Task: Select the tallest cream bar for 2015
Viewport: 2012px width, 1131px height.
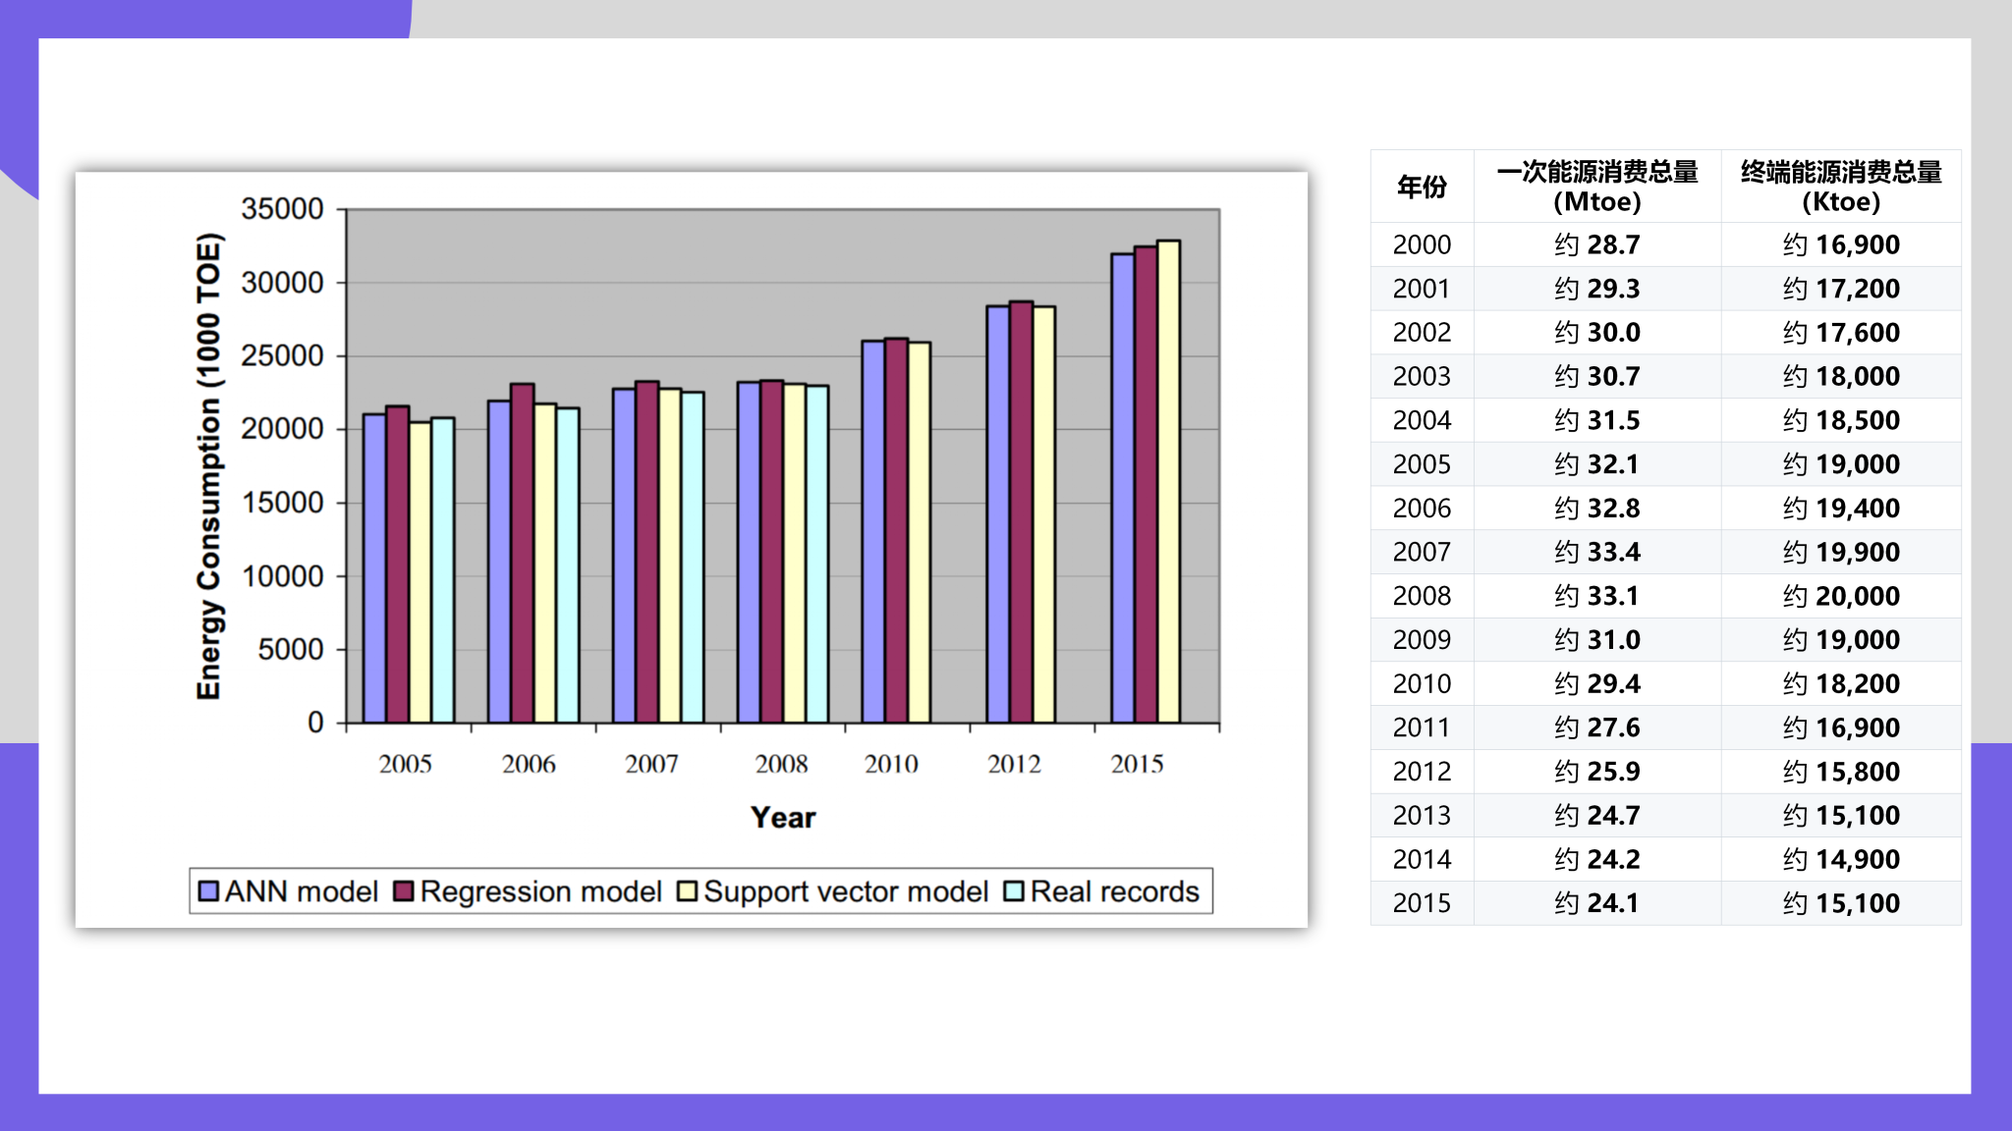Action: 1168,481
